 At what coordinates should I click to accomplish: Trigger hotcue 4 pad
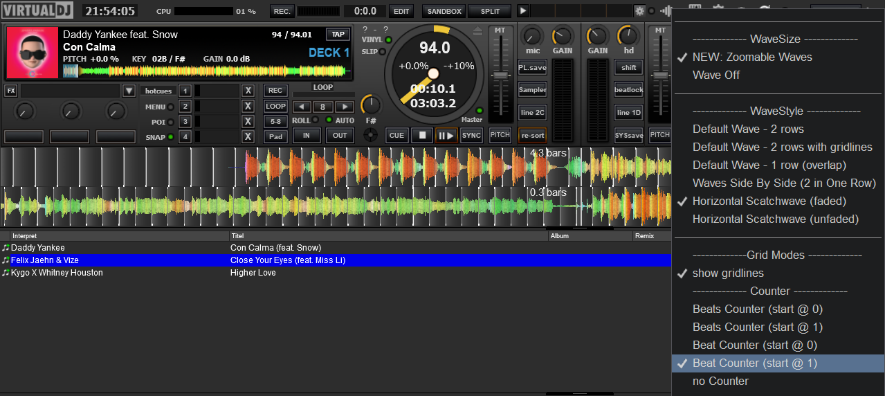pos(185,137)
